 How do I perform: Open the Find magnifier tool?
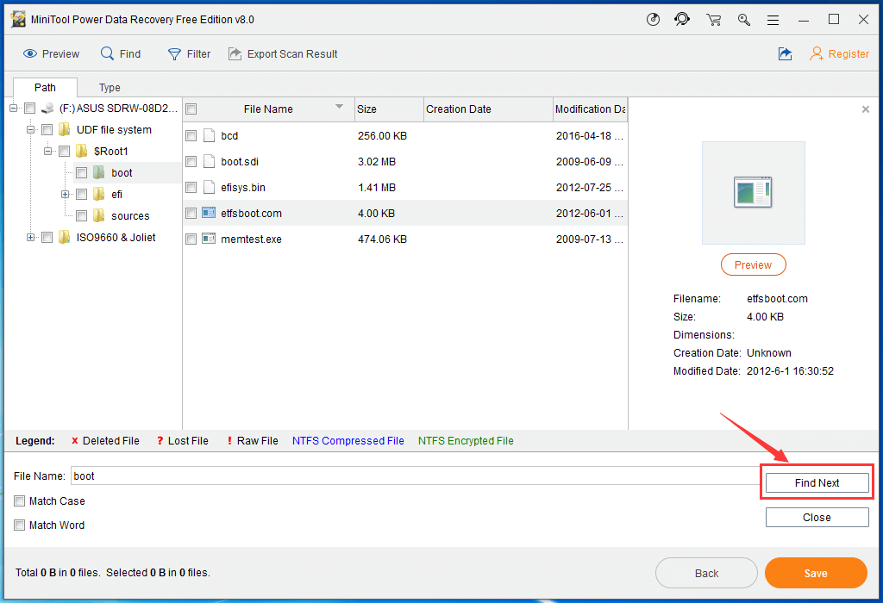[108, 54]
